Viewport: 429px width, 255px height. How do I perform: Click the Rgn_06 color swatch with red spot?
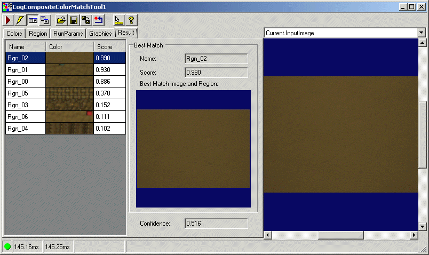coord(69,117)
